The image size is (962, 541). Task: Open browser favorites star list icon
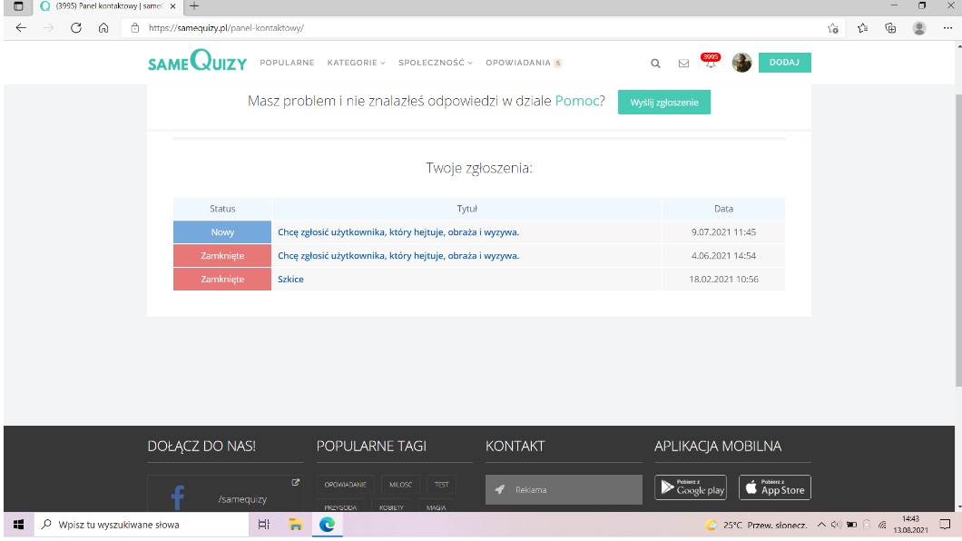861,28
